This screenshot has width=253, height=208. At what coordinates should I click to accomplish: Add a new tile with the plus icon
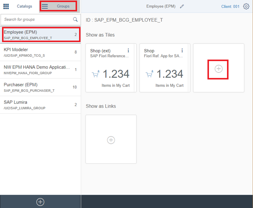(219, 69)
